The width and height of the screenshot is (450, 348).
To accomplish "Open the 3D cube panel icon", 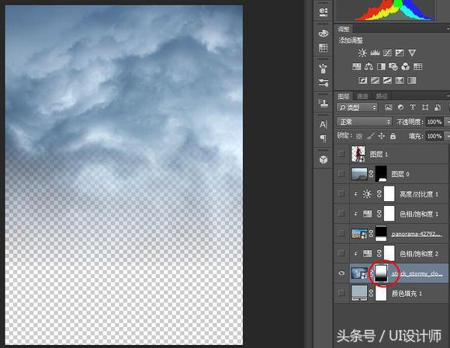I will coord(324,159).
